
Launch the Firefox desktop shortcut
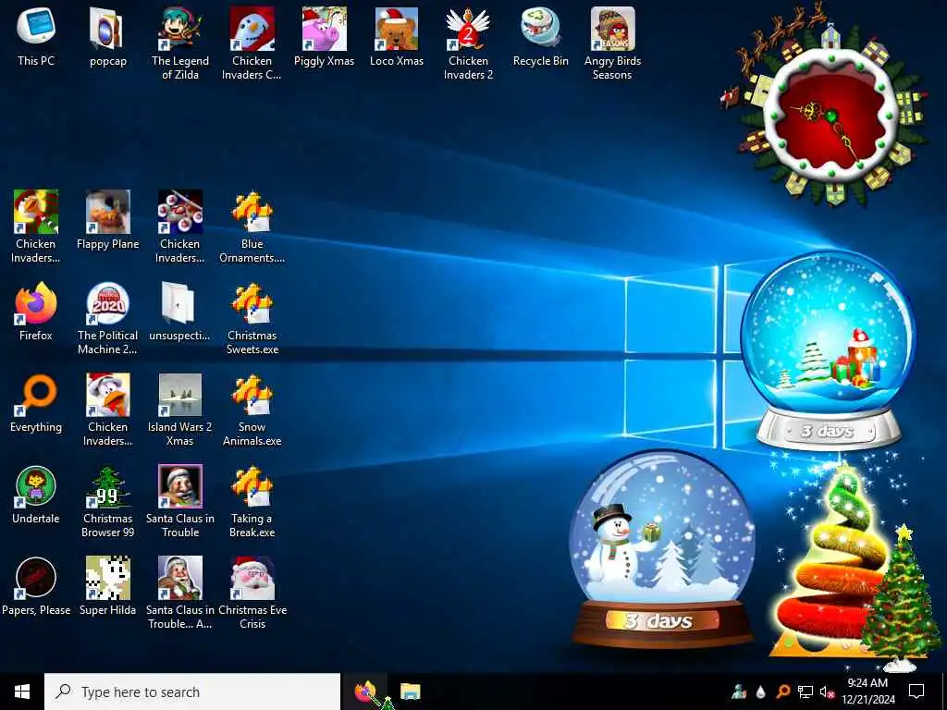(x=36, y=312)
